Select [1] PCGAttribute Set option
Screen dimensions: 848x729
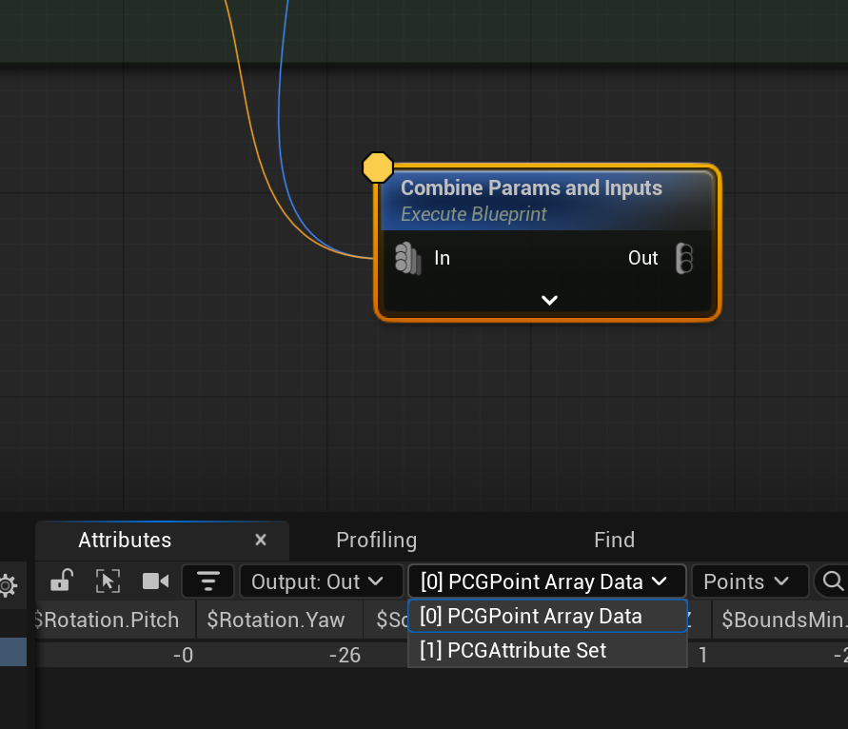coord(513,651)
